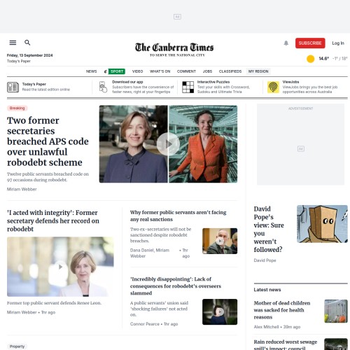350x350 pixels.
Task: Open Today's Paper newspaper icon
Action: (13, 87)
